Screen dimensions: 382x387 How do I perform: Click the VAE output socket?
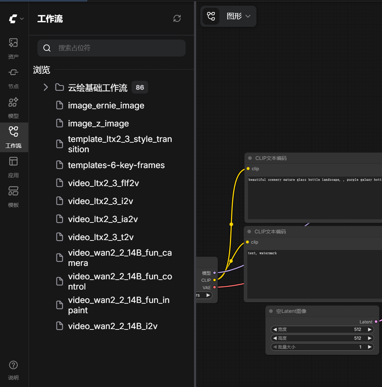(214, 287)
